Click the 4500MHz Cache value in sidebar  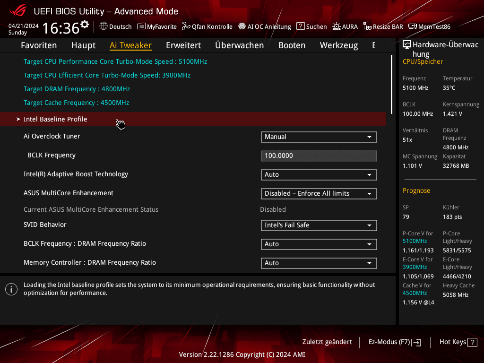(x=415, y=293)
